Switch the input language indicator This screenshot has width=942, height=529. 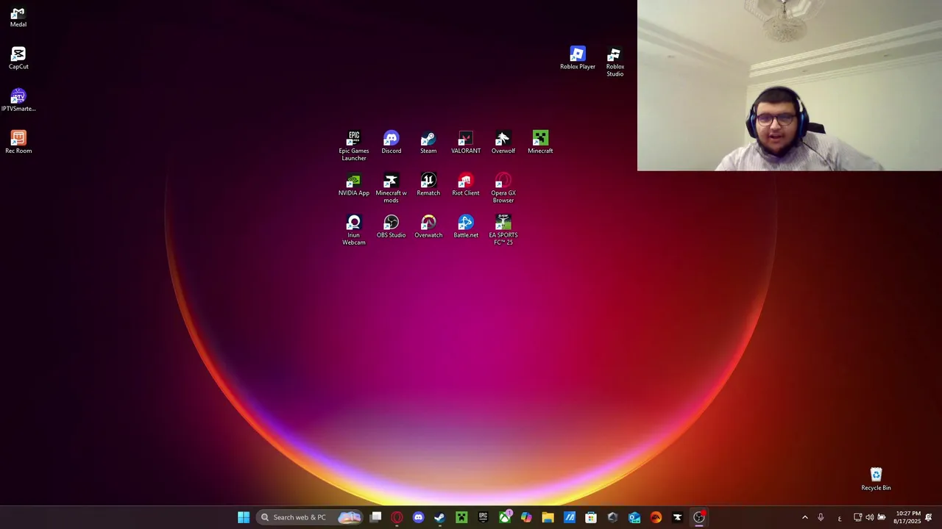tap(839, 518)
